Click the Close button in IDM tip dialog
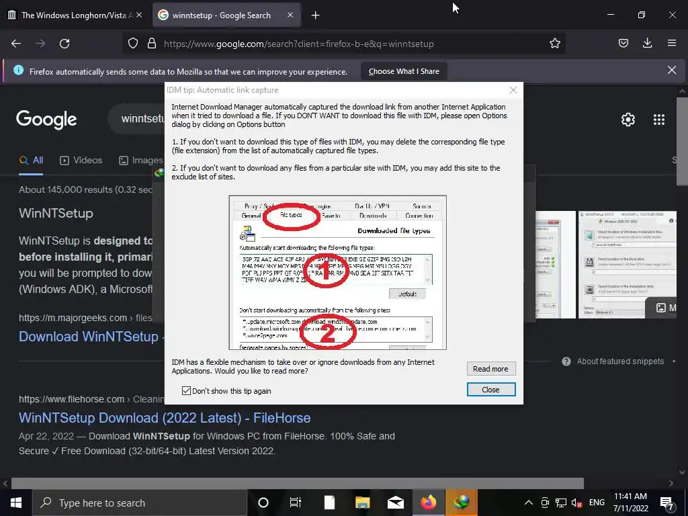The image size is (688, 516). (490, 390)
